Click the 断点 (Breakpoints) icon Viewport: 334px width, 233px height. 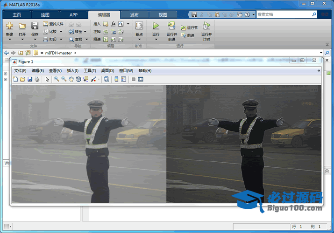[x=139, y=26]
